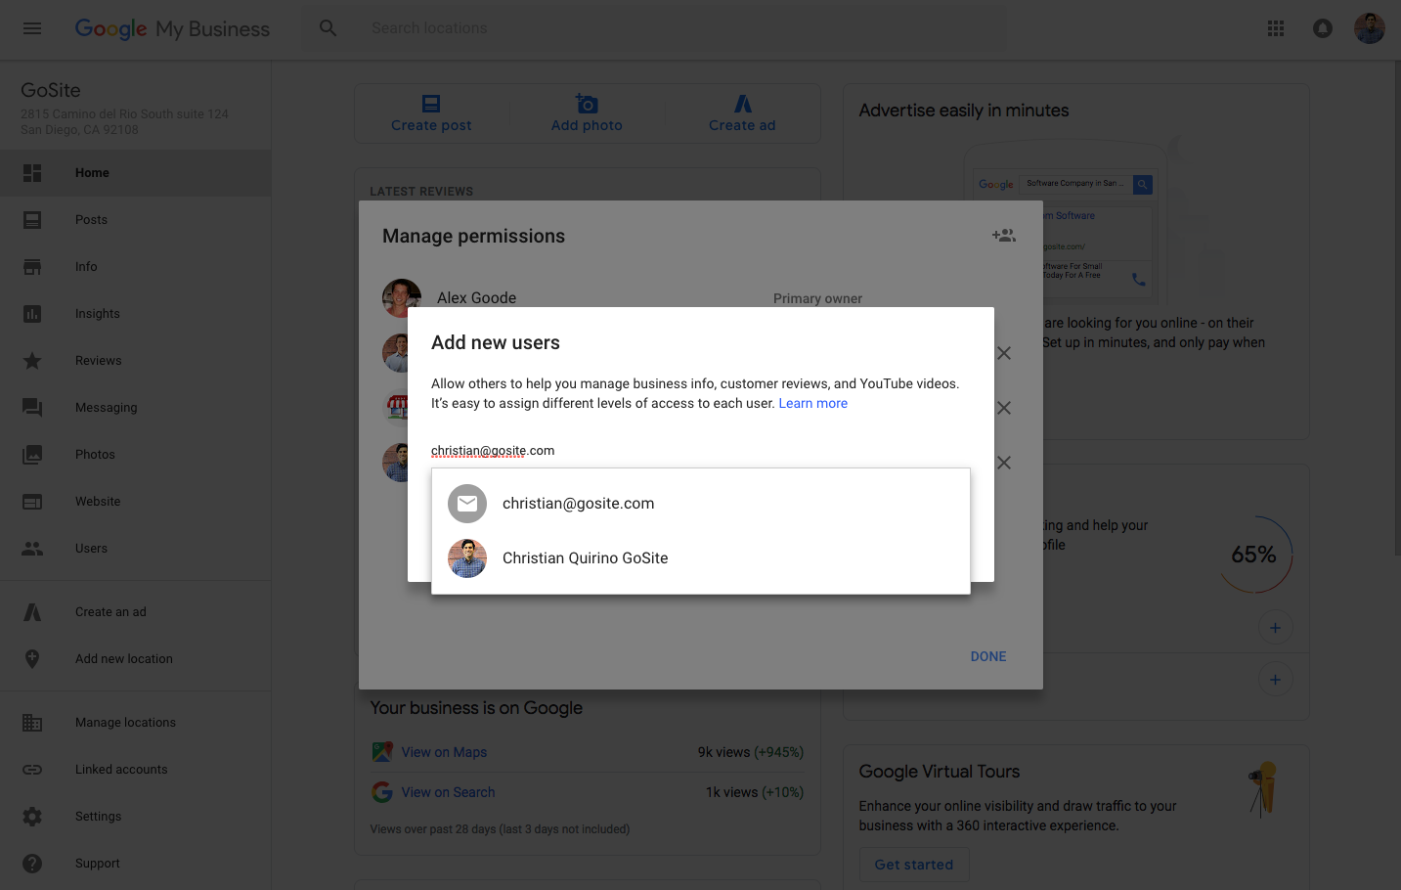Screen dimensions: 1401x890
Task: Open Messaging in the sidebar
Action: pyautogui.click(x=136, y=408)
